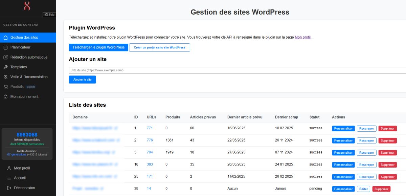Click the Déconnexion logout icon

click(9, 188)
